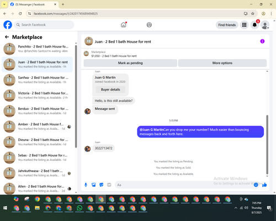Click Juan's avatar next to phone number
This screenshot has height=221, width=276.
click(x=88, y=149)
